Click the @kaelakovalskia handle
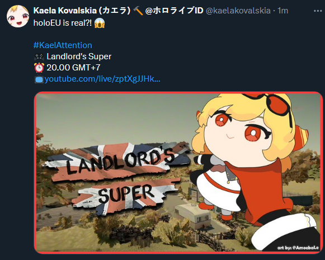The image size is (325, 260). tap(238, 11)
